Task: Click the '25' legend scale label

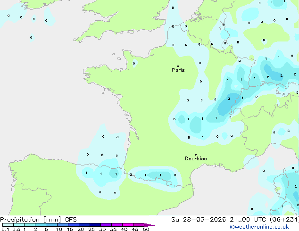Action: [x=91, y=229]
